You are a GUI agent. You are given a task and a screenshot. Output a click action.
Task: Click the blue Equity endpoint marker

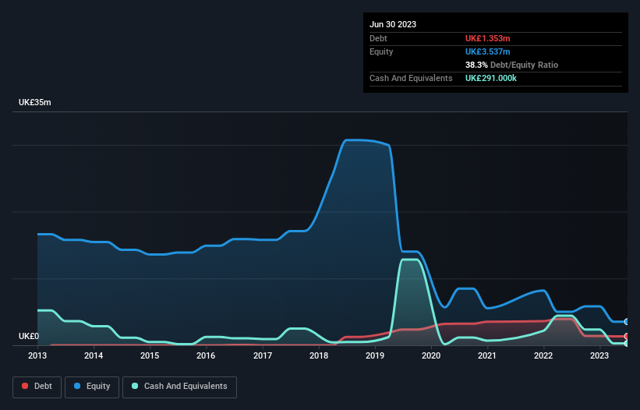[627, 321]
